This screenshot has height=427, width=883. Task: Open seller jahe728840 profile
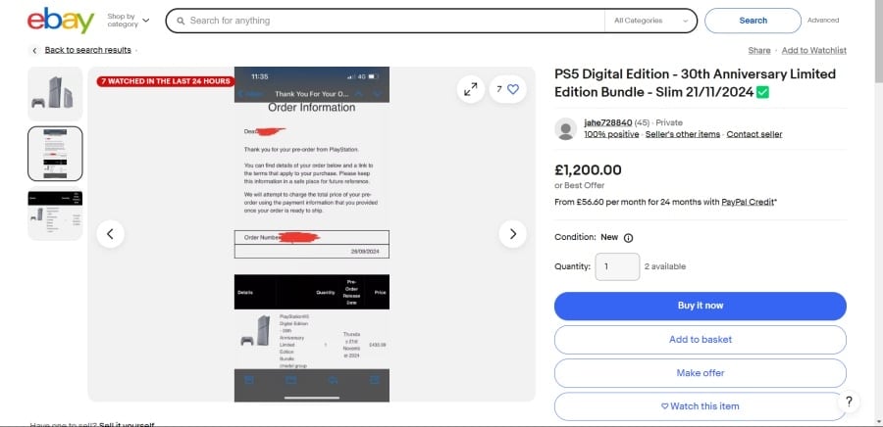607,122
